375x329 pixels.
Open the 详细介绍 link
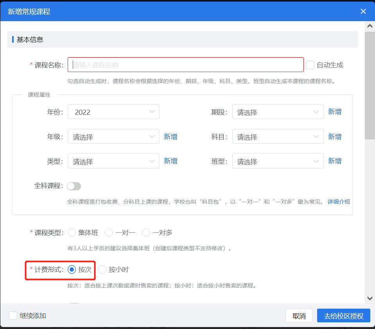point(338,202)
